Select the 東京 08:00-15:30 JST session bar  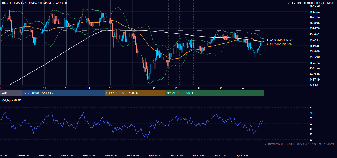[63, 93]
